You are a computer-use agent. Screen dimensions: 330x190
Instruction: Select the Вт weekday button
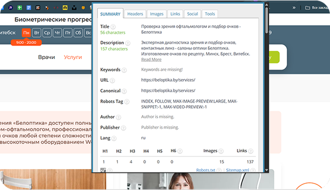tap(37, 33)
